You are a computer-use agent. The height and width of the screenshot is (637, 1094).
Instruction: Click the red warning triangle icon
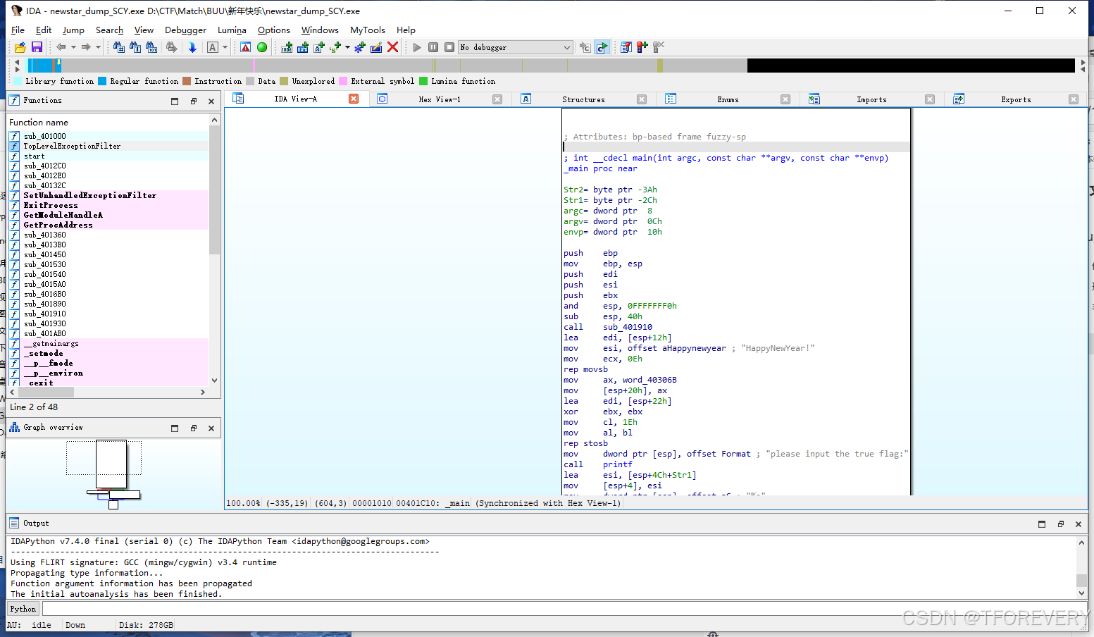pyautogui.click(x=245, y=47)
